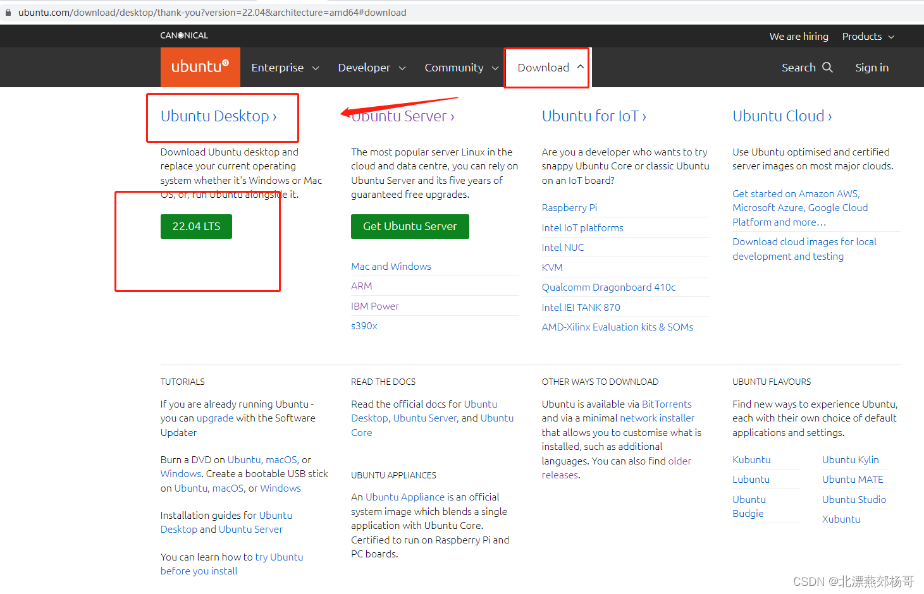Click the lock icon in address bar

[8, 13]
